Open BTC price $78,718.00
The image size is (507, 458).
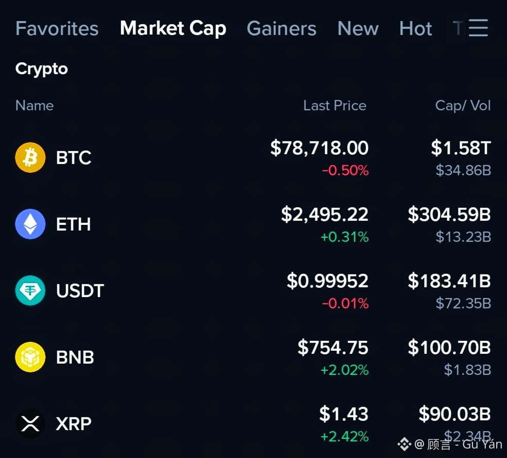coord(319,148)
